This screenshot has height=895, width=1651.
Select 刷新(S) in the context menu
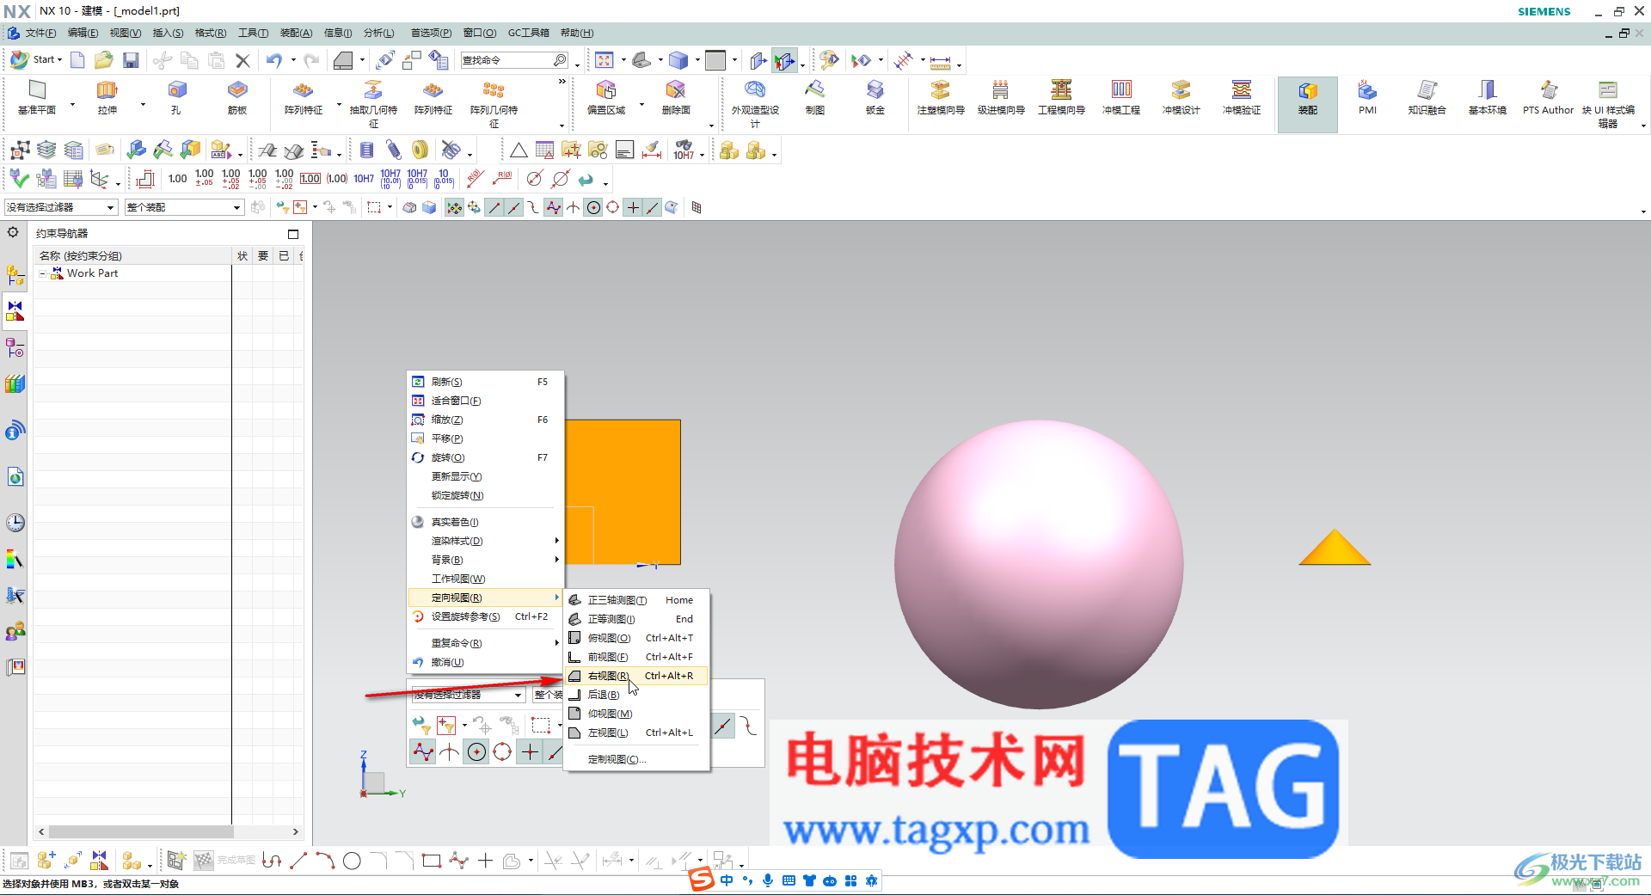click(485, 382)
